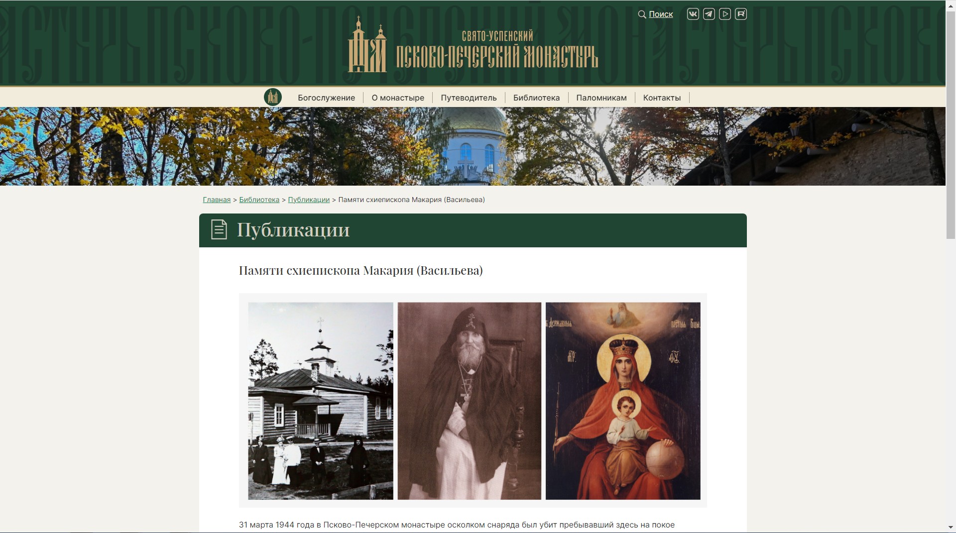Open the Богослужение menu item
956x533 pixels.
(326, 98)
